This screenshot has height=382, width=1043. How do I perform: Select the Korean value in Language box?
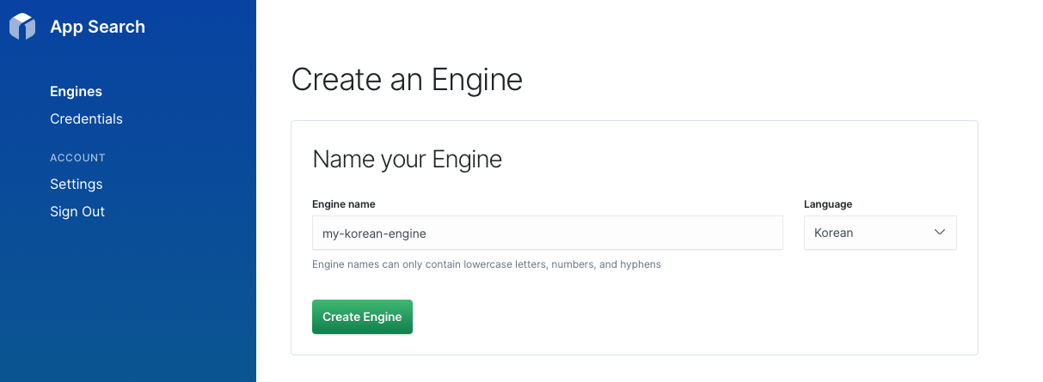(x=833, y=233)
